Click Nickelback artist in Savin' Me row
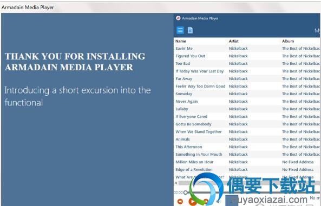 click(x=238, y=49)
